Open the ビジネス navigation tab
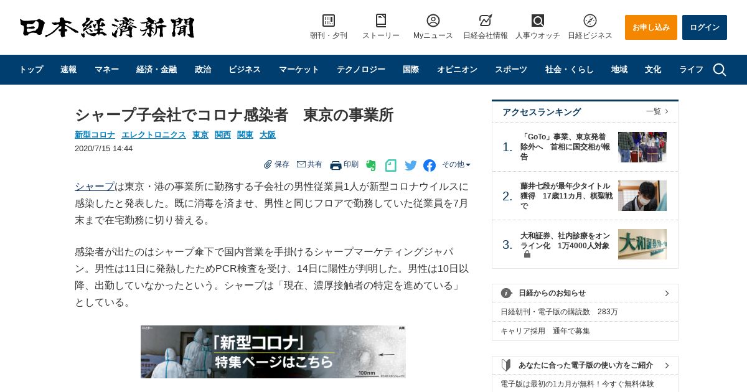747x392 pixels. pos(245,70)
